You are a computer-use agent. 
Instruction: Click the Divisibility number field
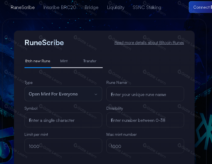[145, 120]
